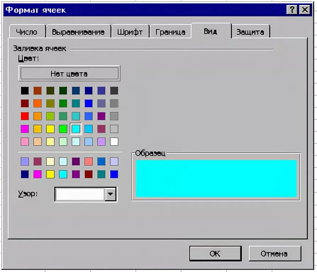The height and width of the screenshot is (272, 317).
Task: Pick the black color swatch
Action: click(25, 91)
